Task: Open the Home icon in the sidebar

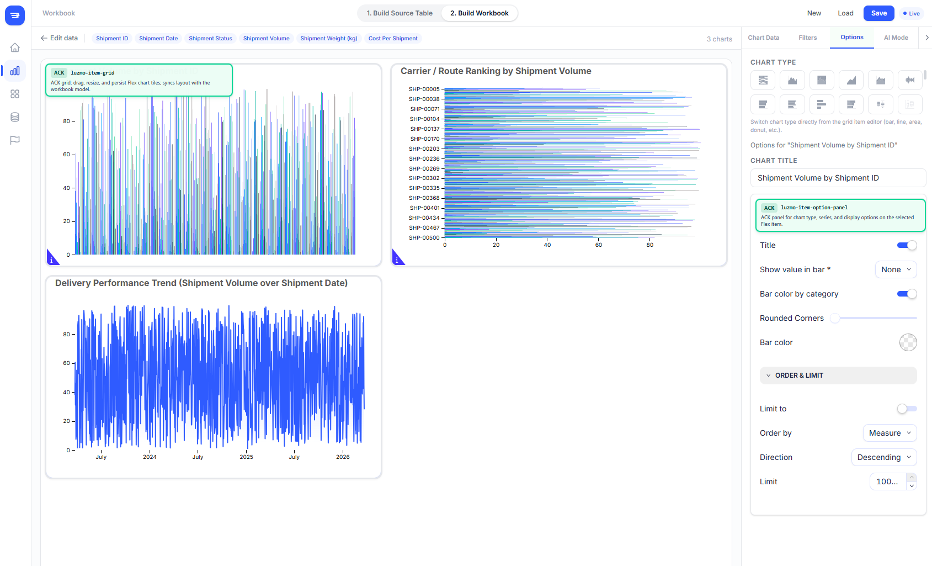Action: click(x=15, y=47)
